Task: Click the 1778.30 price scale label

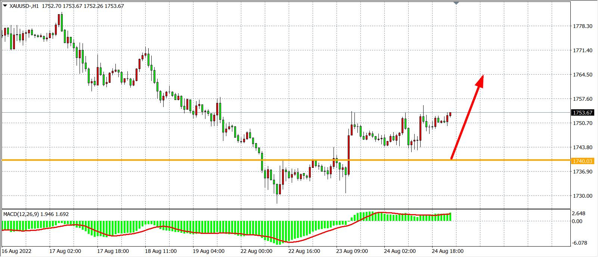Action: 582,26
